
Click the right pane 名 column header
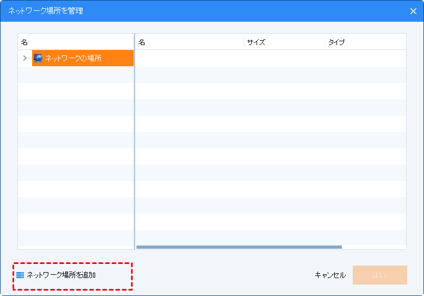[x=189, y=42]
